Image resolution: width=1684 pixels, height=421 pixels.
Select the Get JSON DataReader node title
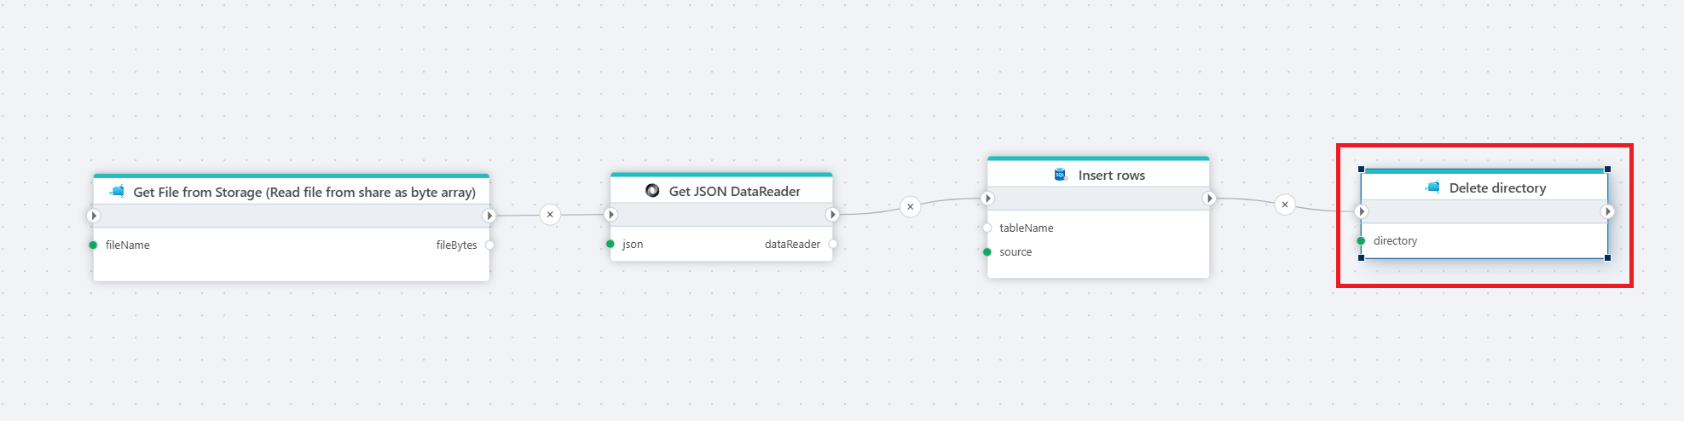click(x=734, y=192)
